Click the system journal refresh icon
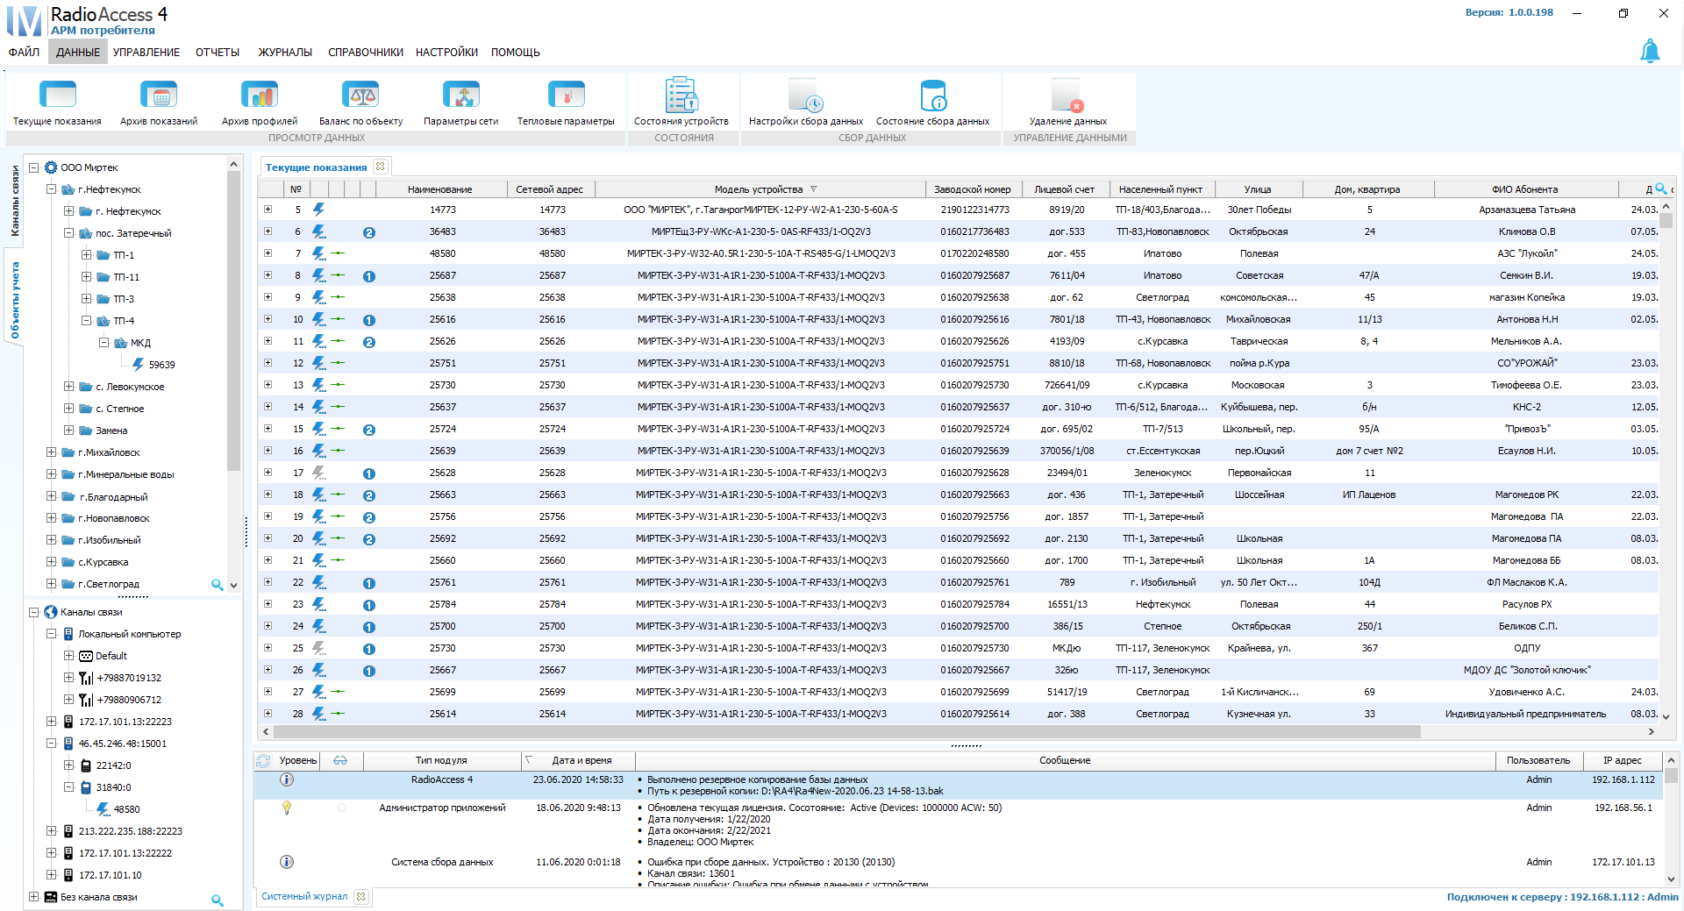This screenshot has width=1684, height=911. pyautogui.click(x=263, y=760)
